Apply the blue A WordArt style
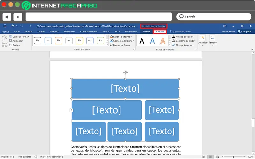Viewport: 255px width, 159px height. pos(152,41)
